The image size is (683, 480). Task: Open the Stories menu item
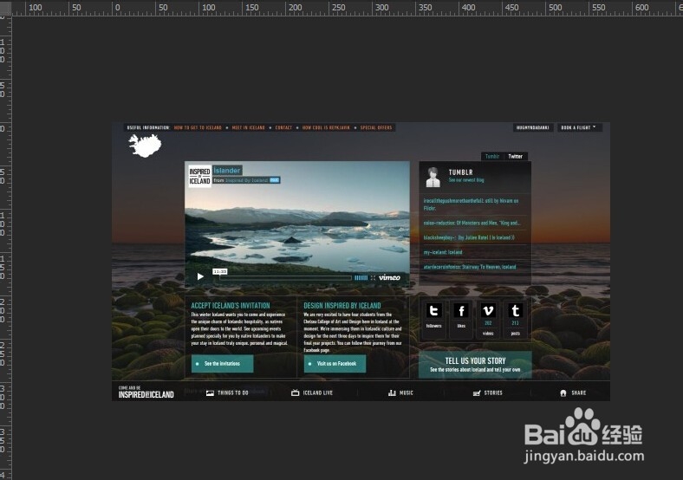[x=487, y=392]
